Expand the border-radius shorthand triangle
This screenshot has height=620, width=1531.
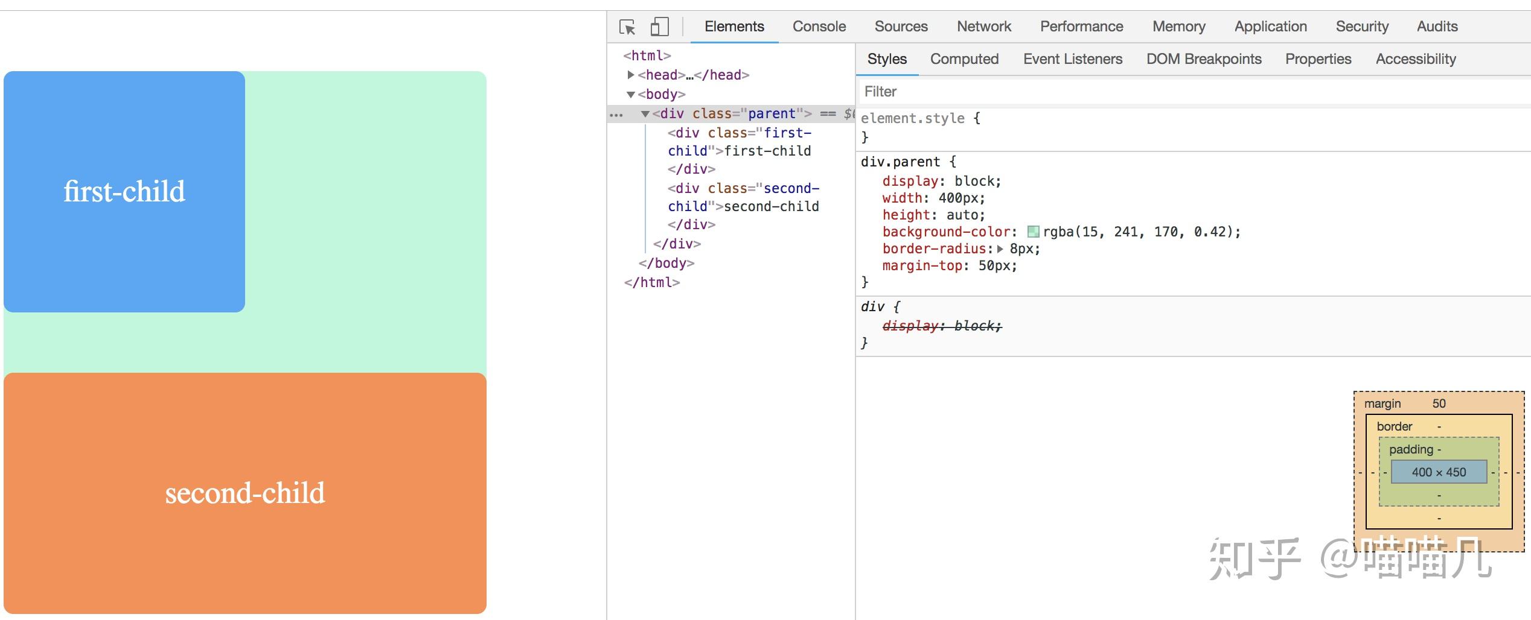pyautogui.click(x=1000, y=249)
